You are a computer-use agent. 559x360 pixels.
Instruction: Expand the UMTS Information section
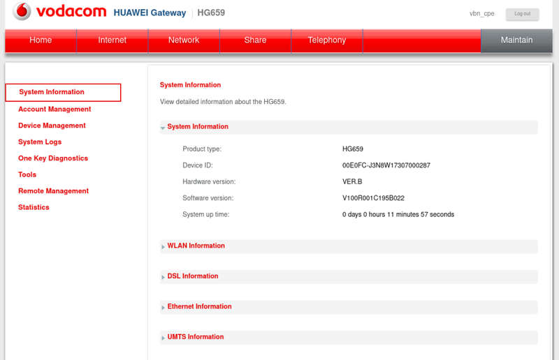click(349, 337)
